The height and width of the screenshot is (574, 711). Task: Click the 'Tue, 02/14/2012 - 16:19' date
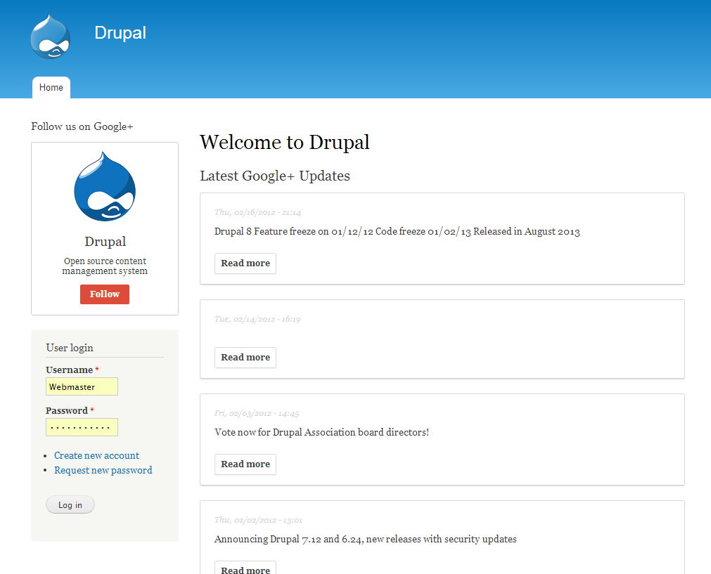[x=257, y=320]
